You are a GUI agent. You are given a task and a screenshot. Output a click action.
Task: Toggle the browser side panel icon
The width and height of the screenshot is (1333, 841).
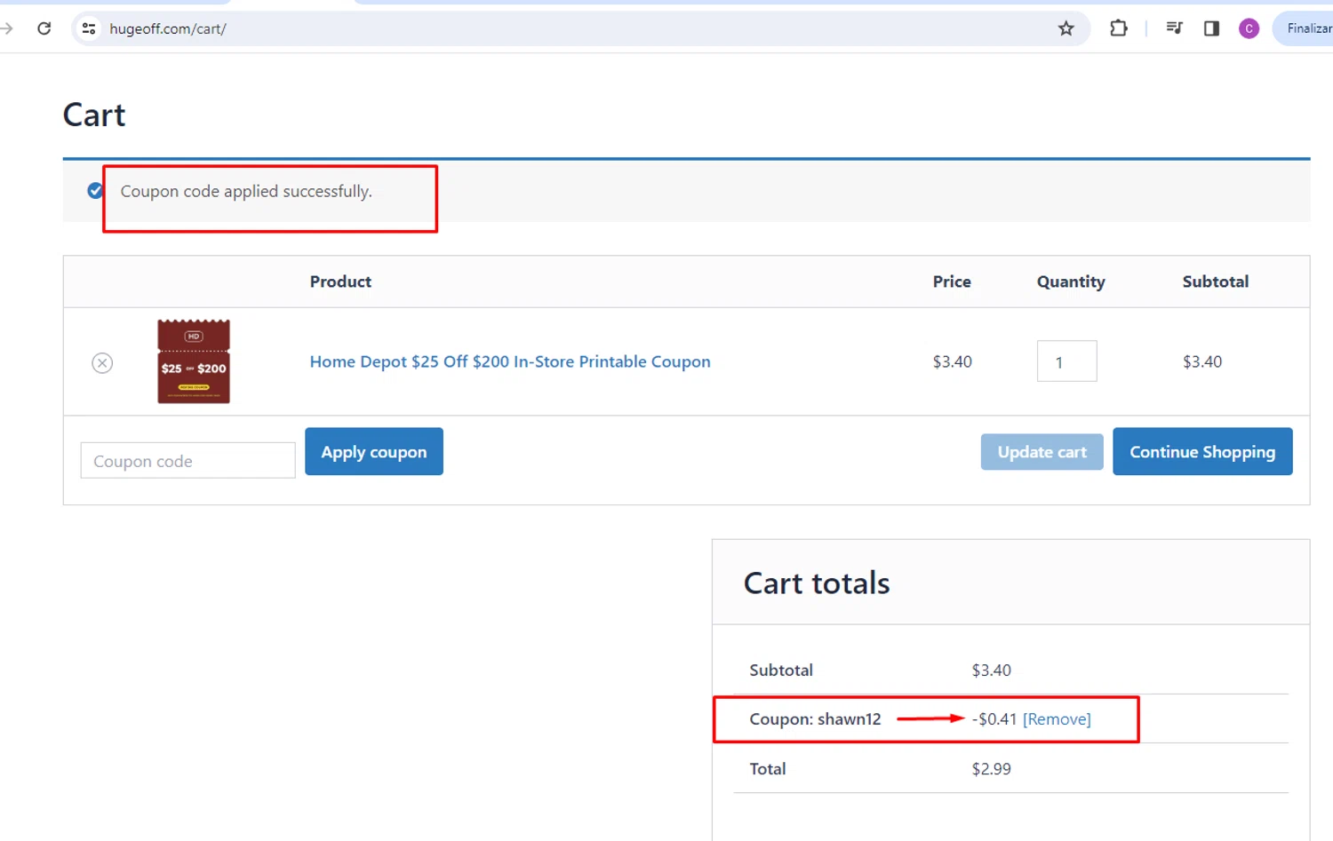(1211, 28)
